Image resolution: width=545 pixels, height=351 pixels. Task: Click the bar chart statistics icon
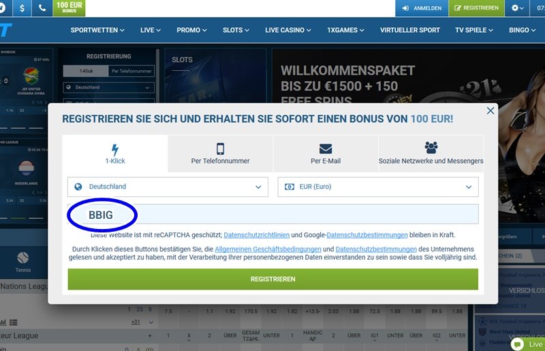pyautogui.click(x=3, y=322)
